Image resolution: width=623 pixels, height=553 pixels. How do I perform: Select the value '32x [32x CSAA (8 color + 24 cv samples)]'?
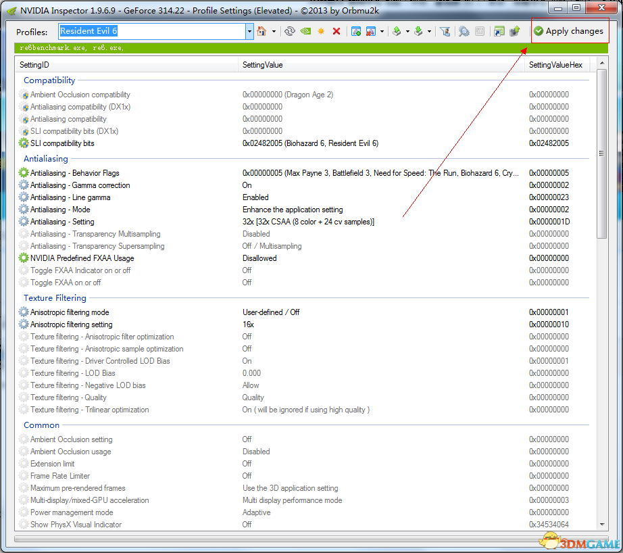click(308, 222)
